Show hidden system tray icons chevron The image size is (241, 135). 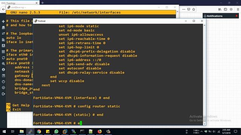click(201, 132)
